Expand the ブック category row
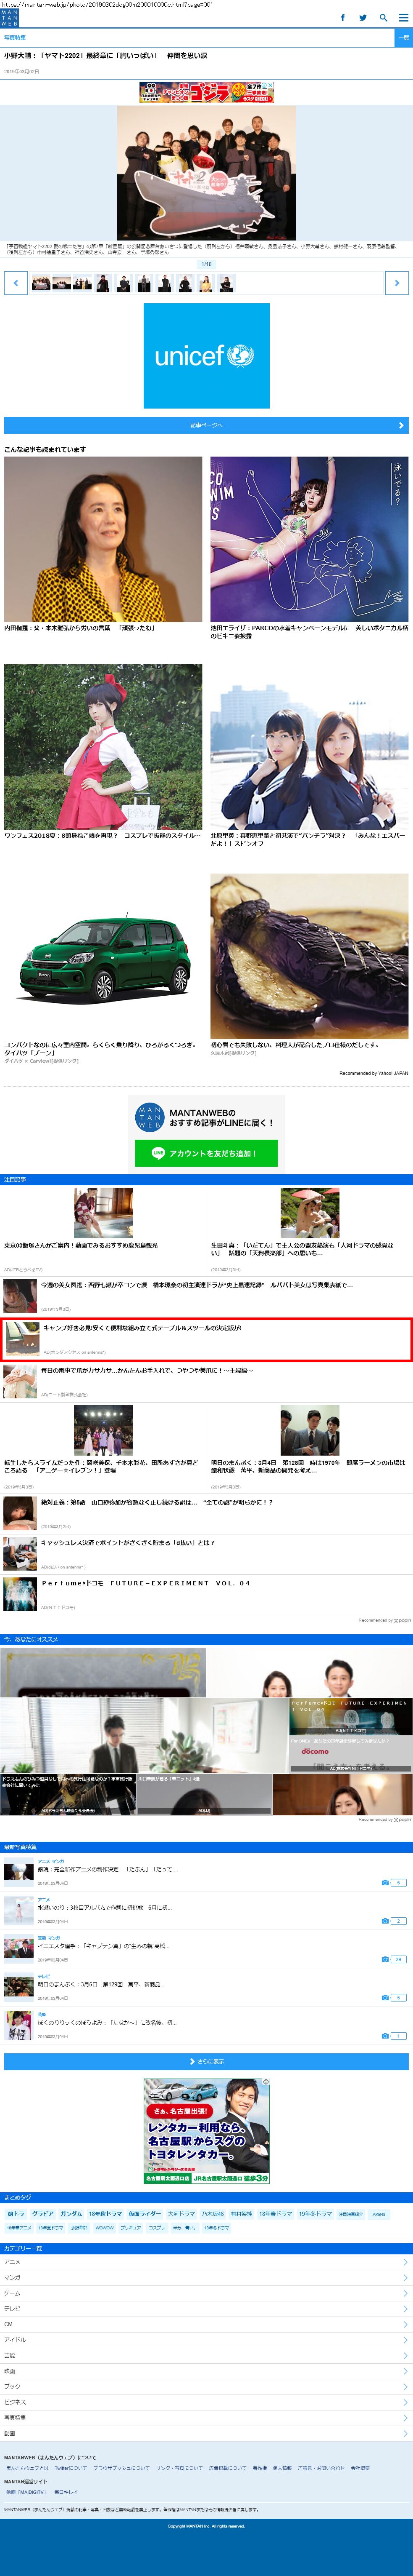 point(207,2386)
